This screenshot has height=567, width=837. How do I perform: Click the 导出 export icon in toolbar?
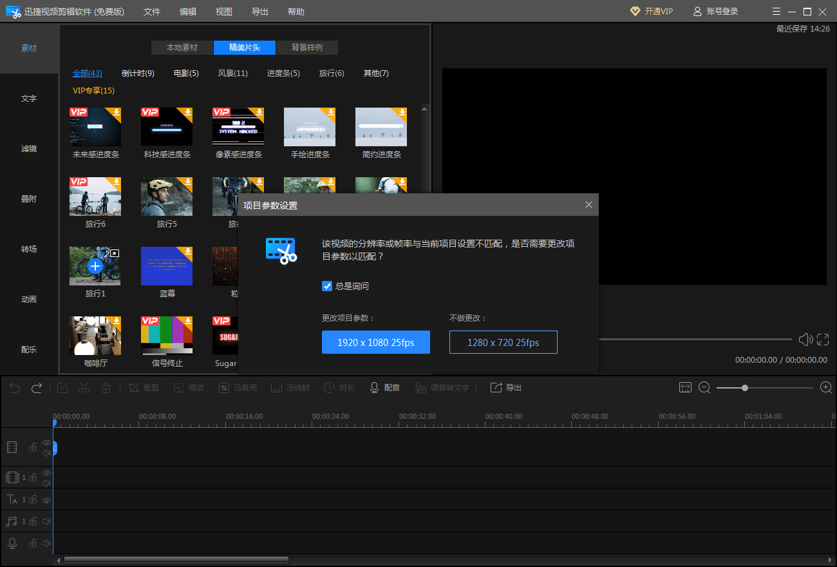pyautogui.click(x=496, y=387)
